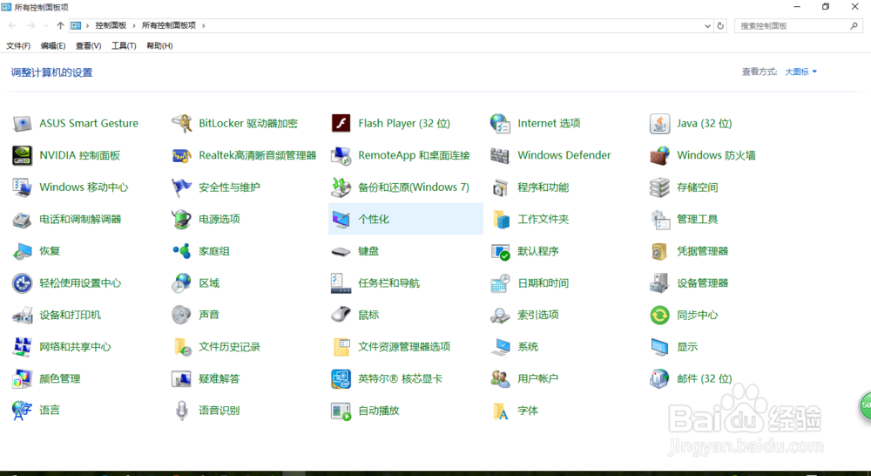Open the 设备和打印机 link

[70, 315]
